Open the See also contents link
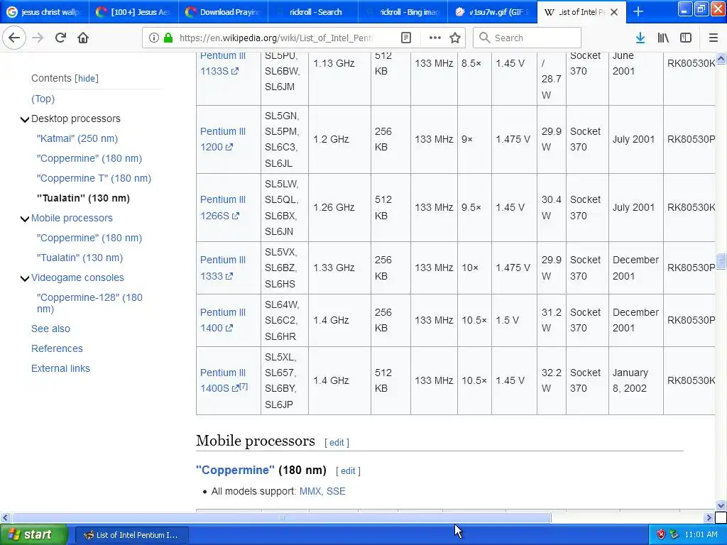 50,329
